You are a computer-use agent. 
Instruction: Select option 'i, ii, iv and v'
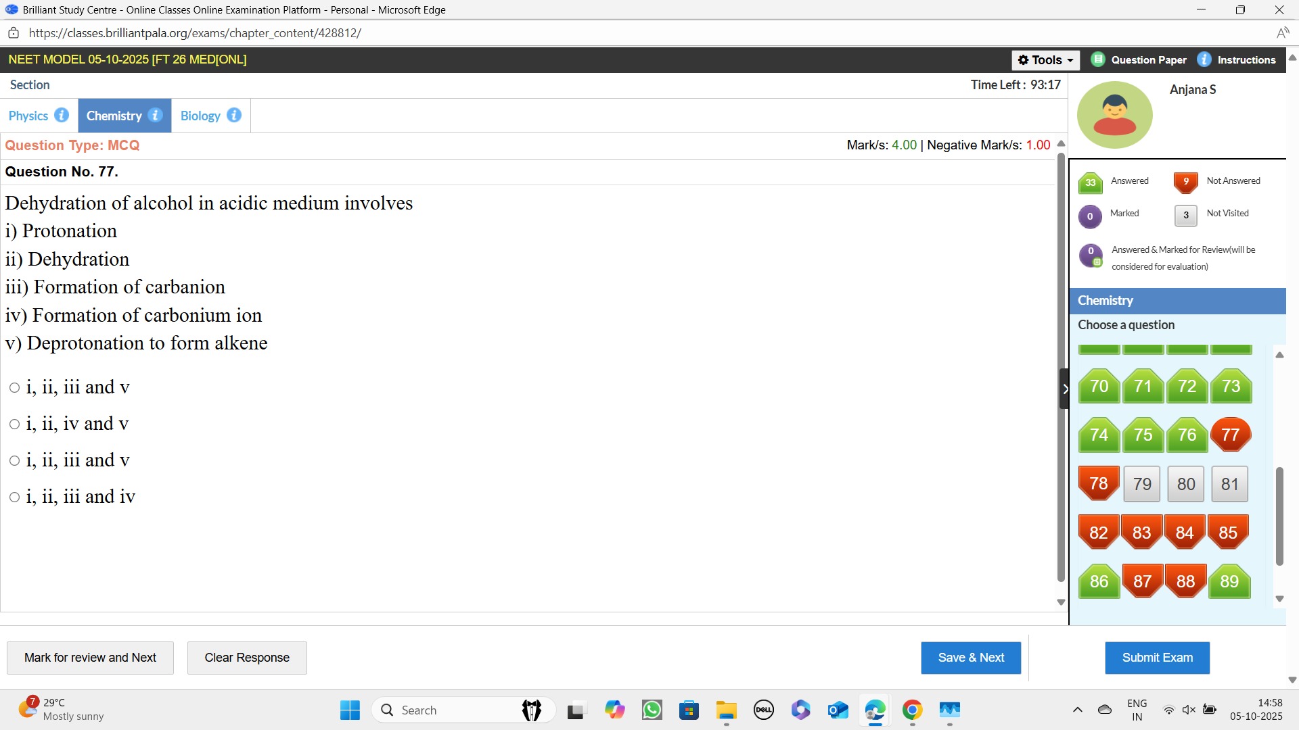pyautogui.click(x=14, y=424)
